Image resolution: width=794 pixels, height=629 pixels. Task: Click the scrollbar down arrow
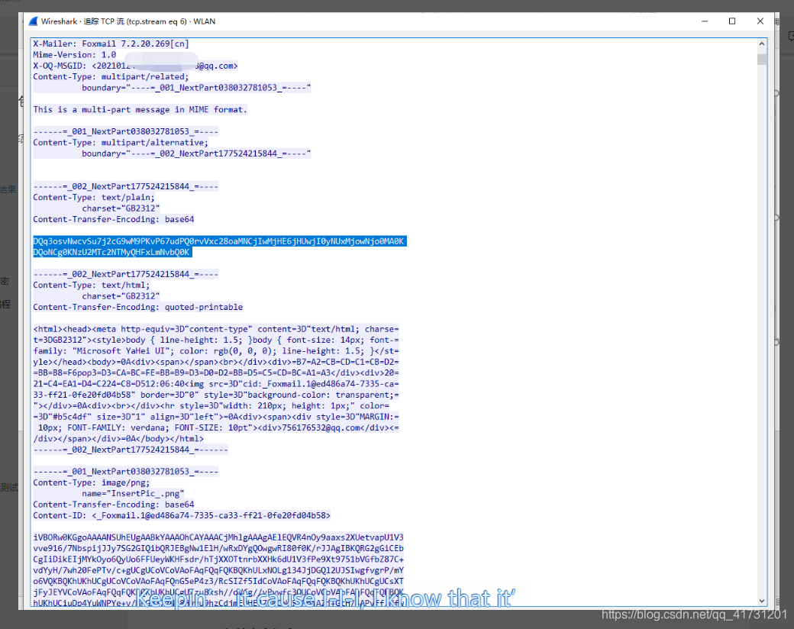(762, 602)
